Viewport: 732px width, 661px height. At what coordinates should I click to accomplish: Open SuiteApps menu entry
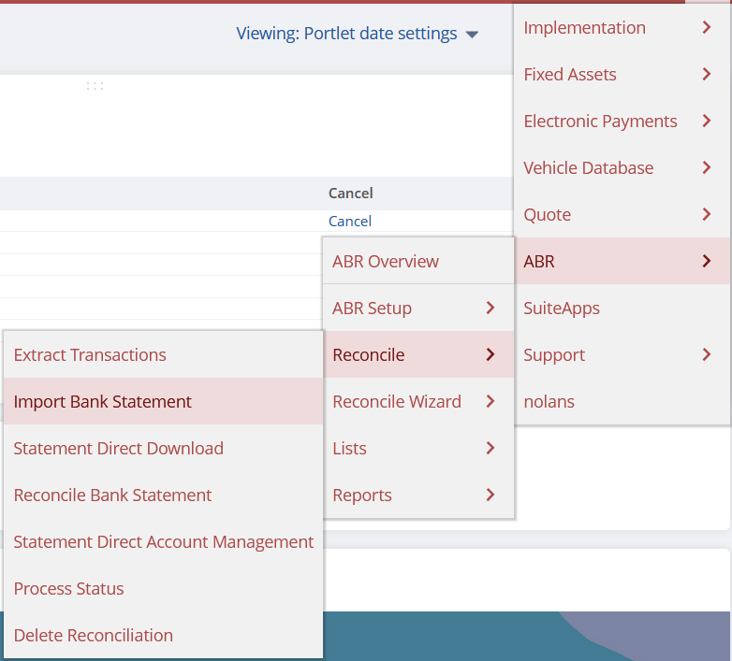[x=562, y=309]
